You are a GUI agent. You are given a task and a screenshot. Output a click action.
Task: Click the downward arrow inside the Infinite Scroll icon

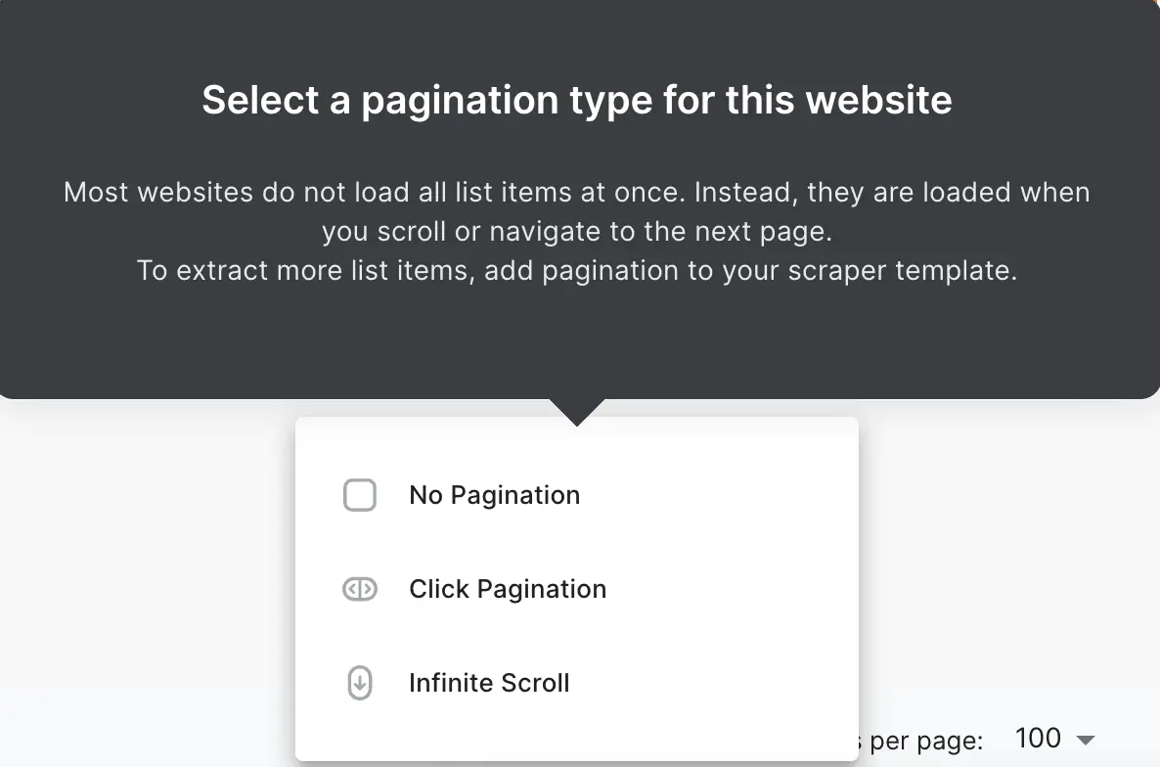pos(360,684)
